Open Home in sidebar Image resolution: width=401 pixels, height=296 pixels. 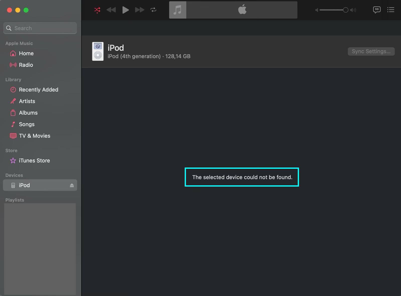(x=40, y=53)
